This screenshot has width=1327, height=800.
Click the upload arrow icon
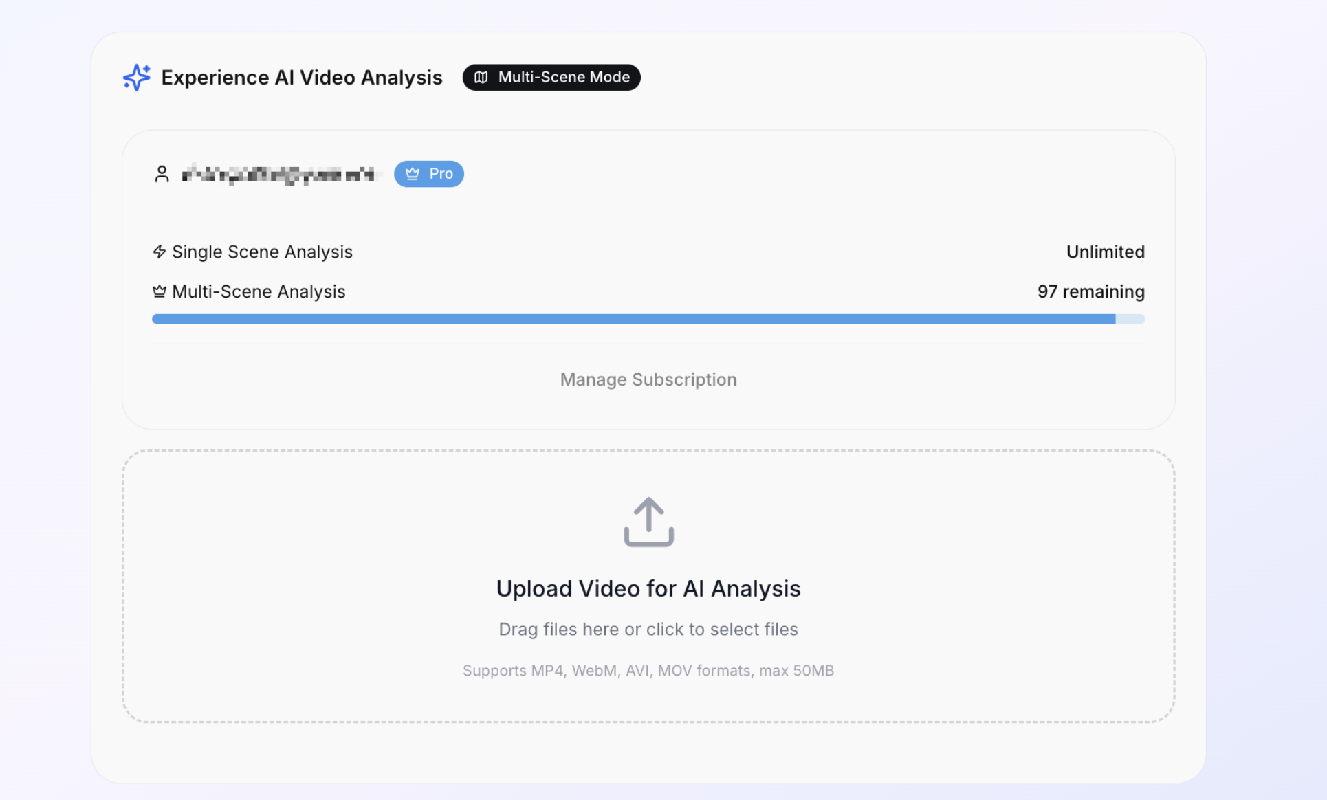coord(648,522)
